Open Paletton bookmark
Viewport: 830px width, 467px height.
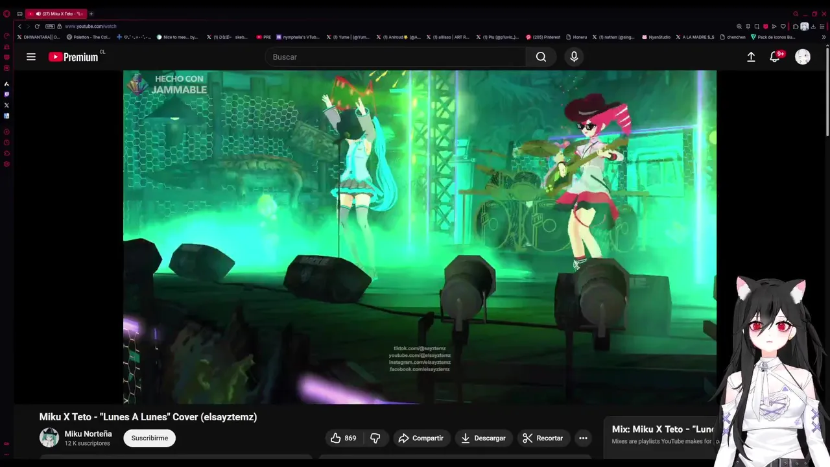point(89,37)
